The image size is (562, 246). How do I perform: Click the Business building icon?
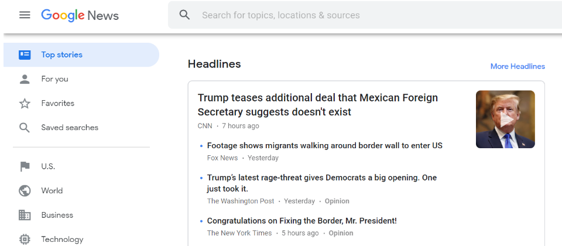[25, 215]
